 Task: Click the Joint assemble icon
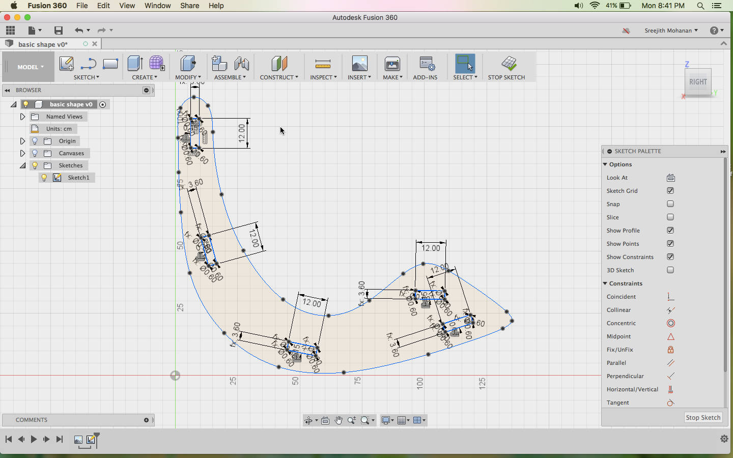point(242,64)
